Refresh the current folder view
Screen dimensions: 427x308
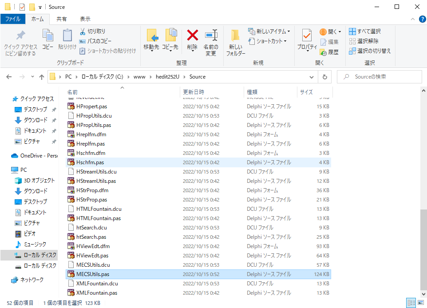pos(325,77)
